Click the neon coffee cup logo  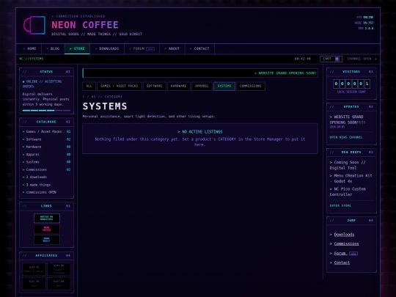point(34,25)
